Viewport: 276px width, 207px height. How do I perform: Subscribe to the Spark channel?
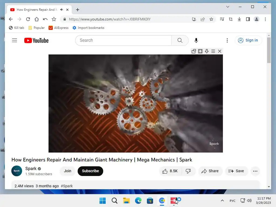(90, 171)
